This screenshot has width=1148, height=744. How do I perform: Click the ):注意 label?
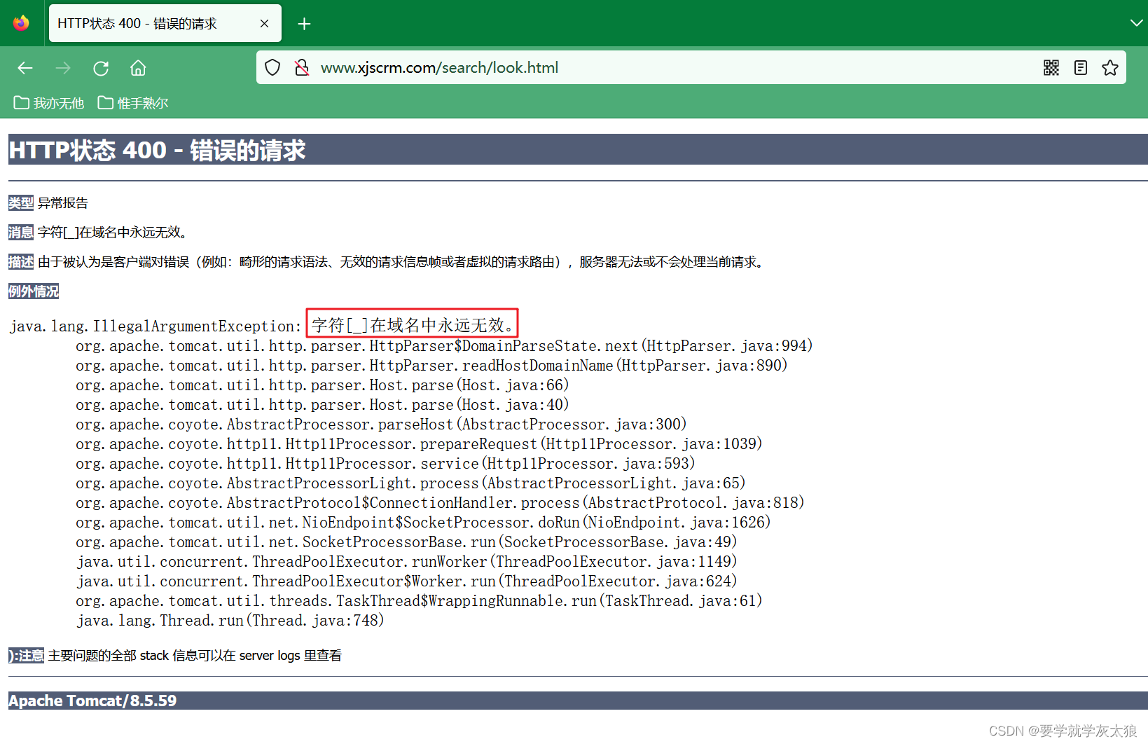pos(26,656)
